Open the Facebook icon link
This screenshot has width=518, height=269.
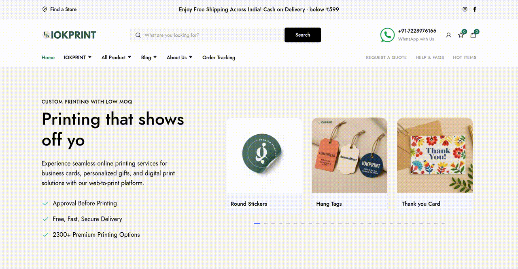pyautogui.click(x=475, y=9)
